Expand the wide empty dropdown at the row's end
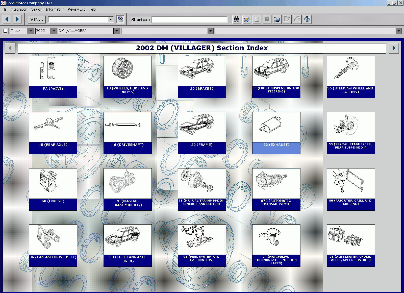Viewport: 404px width, 293px height. (x=398, y=31)
